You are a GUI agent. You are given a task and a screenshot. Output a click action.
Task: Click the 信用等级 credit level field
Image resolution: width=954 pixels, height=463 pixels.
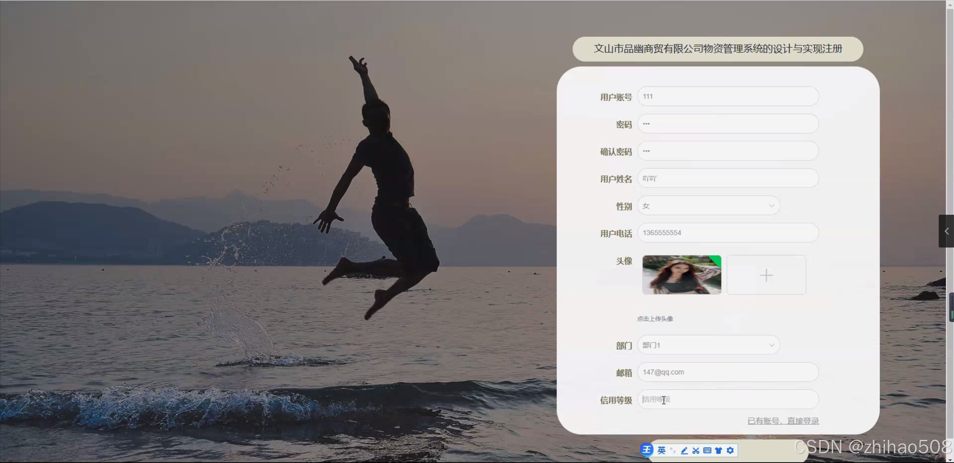click(x=728, y=399)
